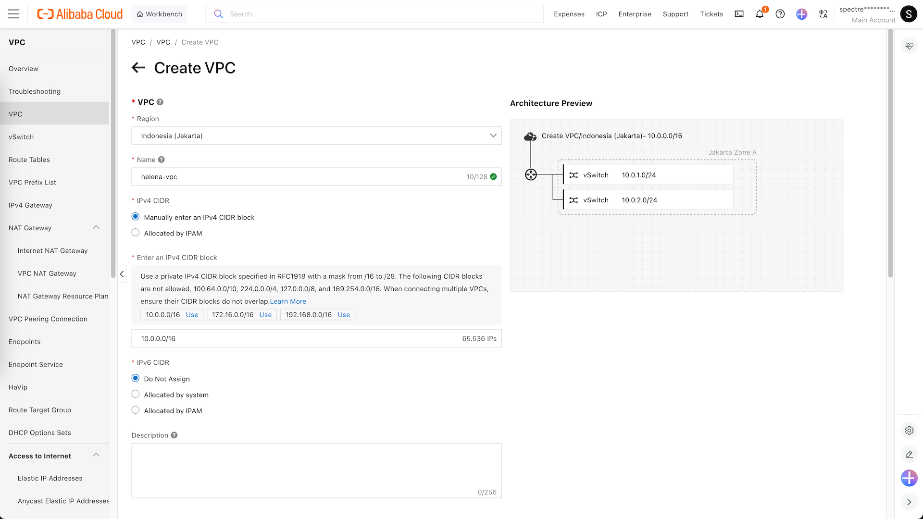Select Allocated by IPAM for IPv4 CIDR
Viewport: 923px width, 519px height.
tap(136, 233)
